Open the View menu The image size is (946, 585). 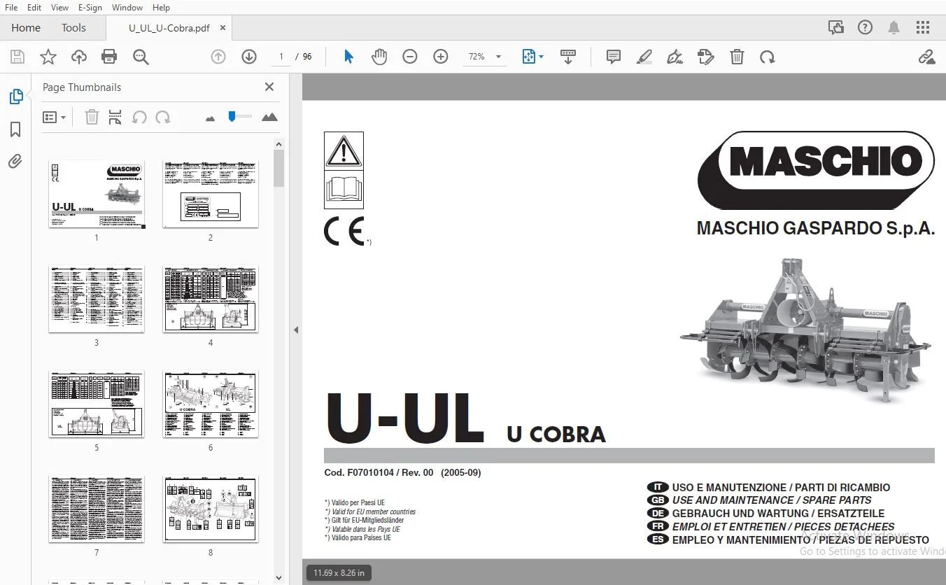pos(59,7)
